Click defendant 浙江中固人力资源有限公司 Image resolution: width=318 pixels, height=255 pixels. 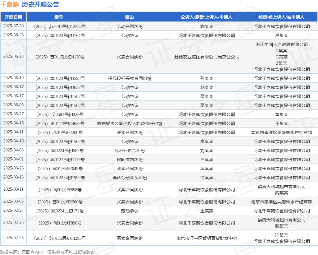pyautogui.click(x=281, y=44)
